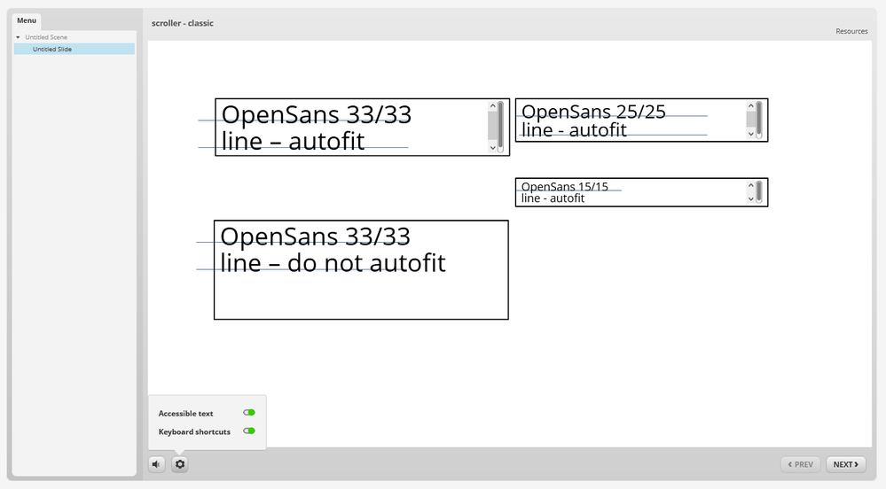The width and height of the screenshot is (886, 489).
Task: Toggle the Accessible text switch
Action: point(249,413)
